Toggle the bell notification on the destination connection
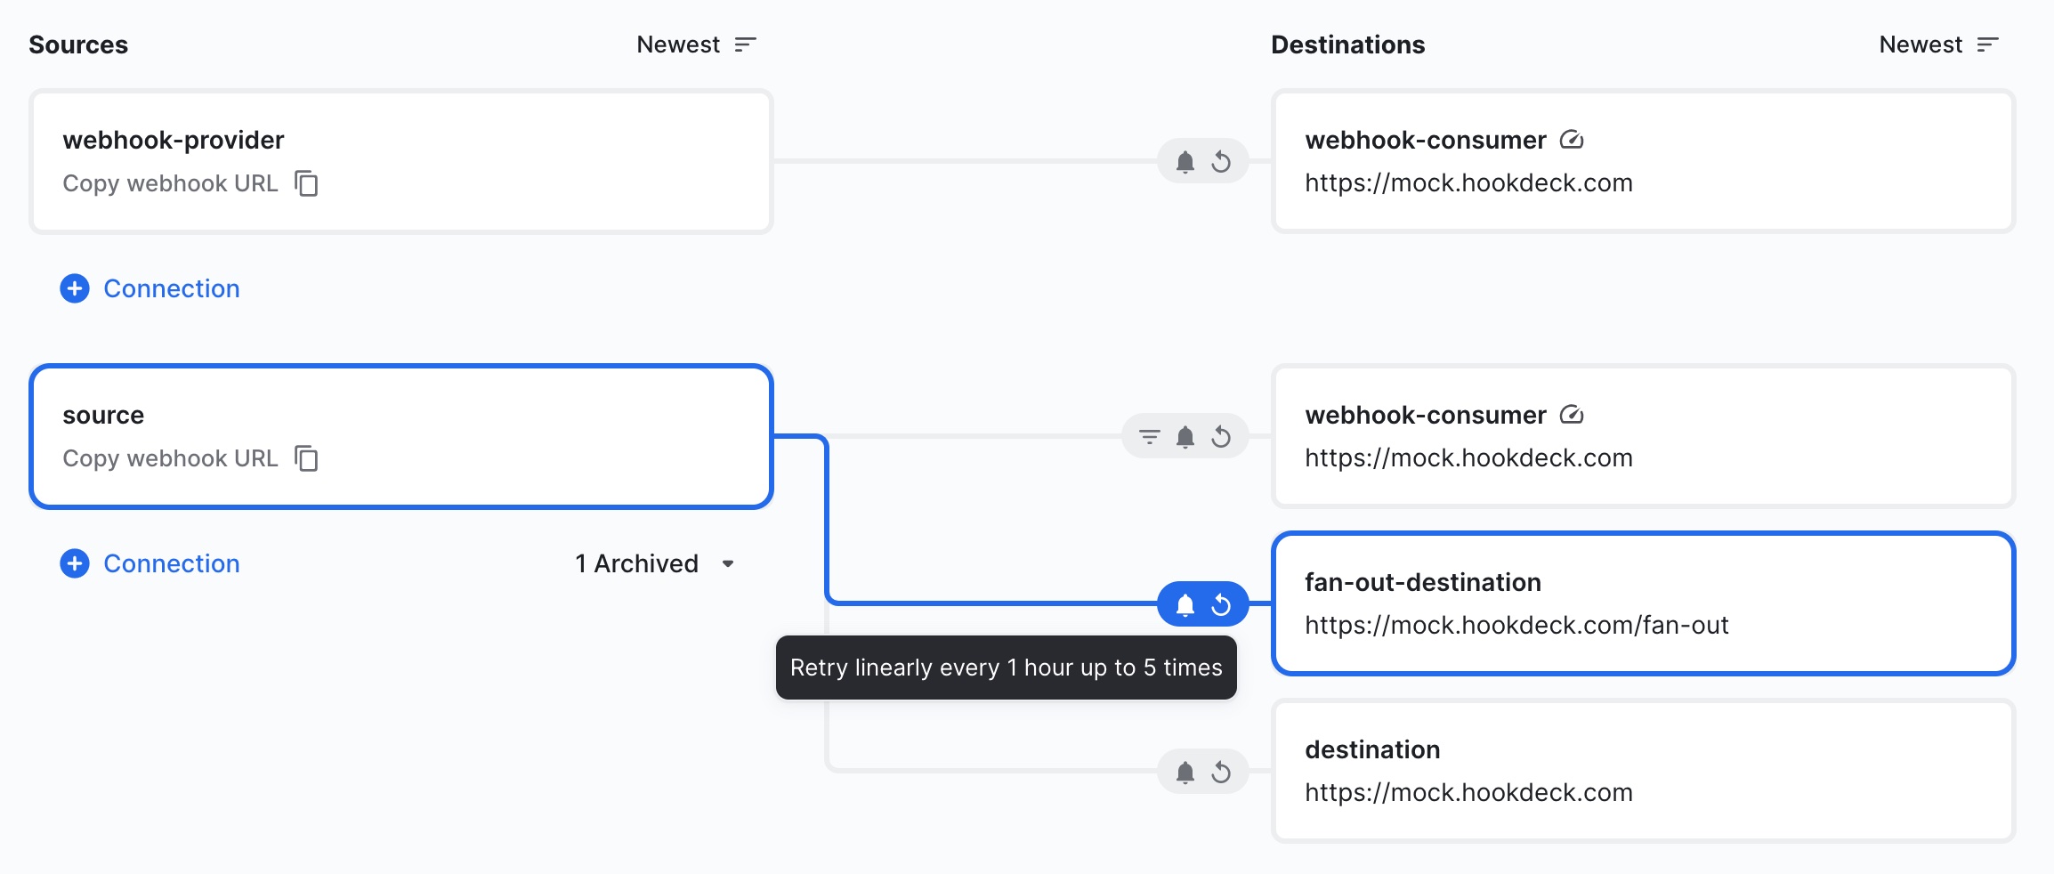 pyautogui.click(x=1184, y=772)
